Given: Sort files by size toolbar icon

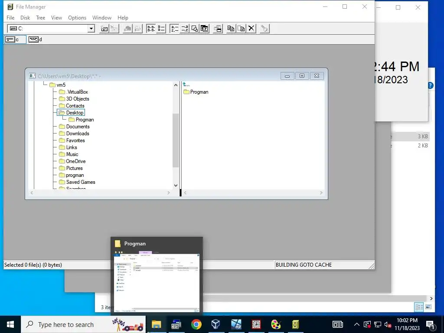Looking at the screenshot, I should tap(195, 29).
